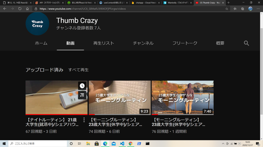Click the Thumb Crazy channel avatar

37,24
